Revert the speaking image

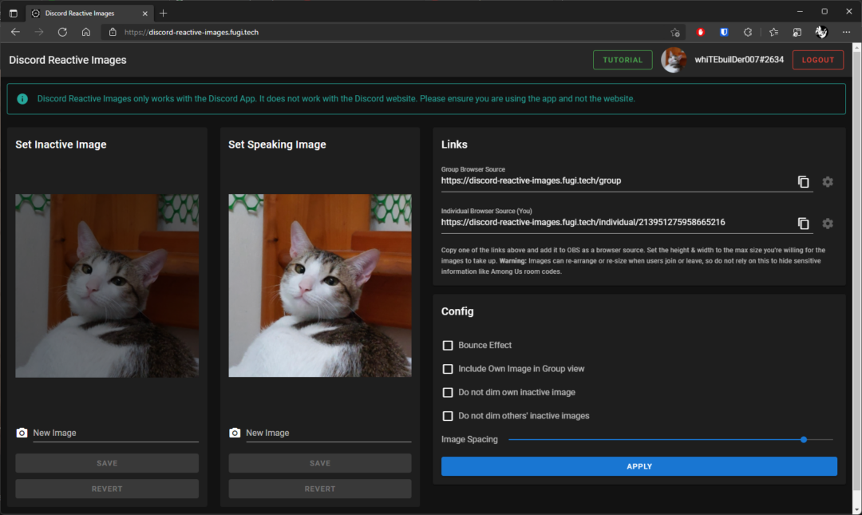(x=320, y=489)
